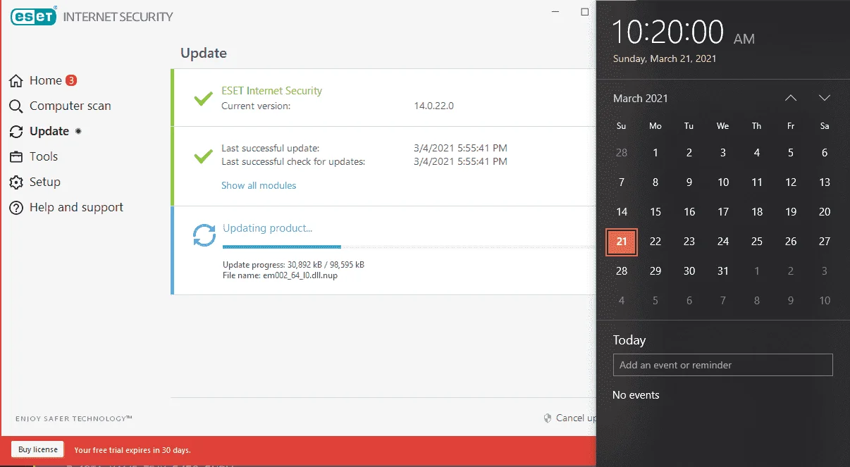850x467 pixels.
Task: Click the shield icon beside Cancel update
Action: [548, 418]
